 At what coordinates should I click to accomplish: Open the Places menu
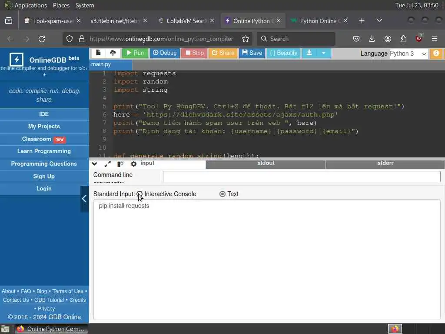pos(61,5)
